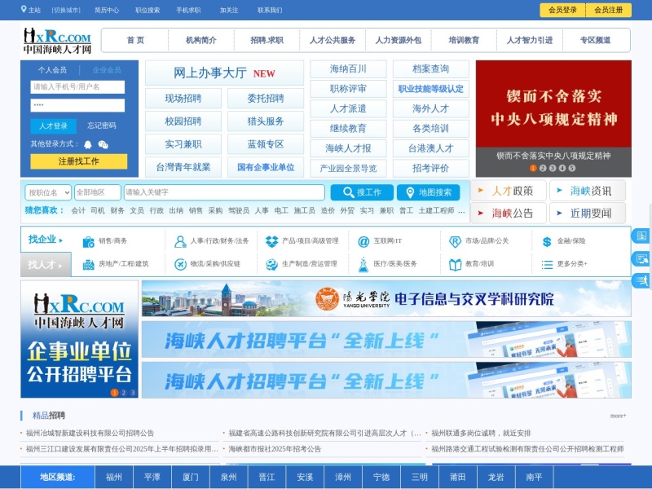Expand 找人才 category panel
Viewport: 652px width, 489px height.
click(x=46, y=264)
